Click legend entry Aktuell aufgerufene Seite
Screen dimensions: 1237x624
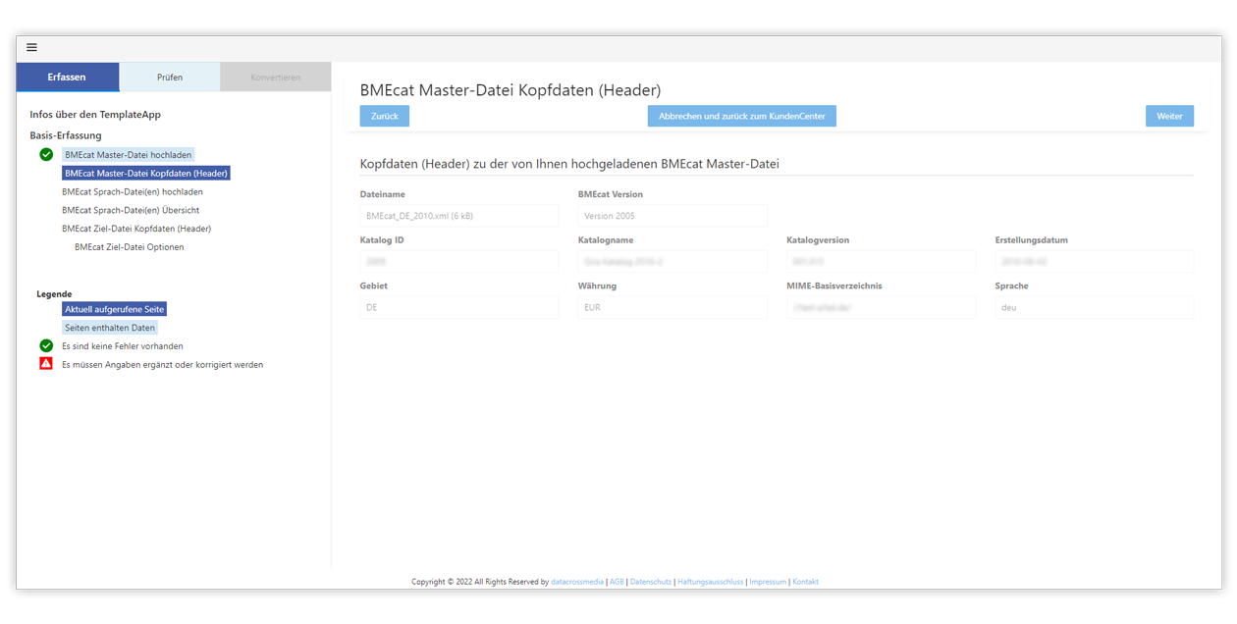[115, 309]
